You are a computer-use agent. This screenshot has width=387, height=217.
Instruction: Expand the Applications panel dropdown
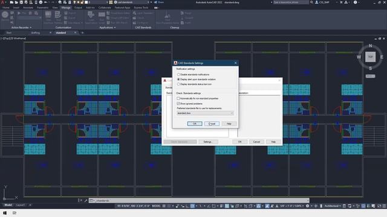click(x=108, y=28)
